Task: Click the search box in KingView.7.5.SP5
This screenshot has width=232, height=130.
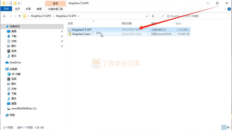Action: tap(194, 16)
